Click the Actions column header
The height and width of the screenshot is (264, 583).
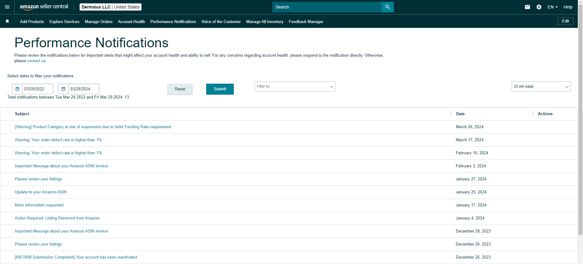pos(545,114)
